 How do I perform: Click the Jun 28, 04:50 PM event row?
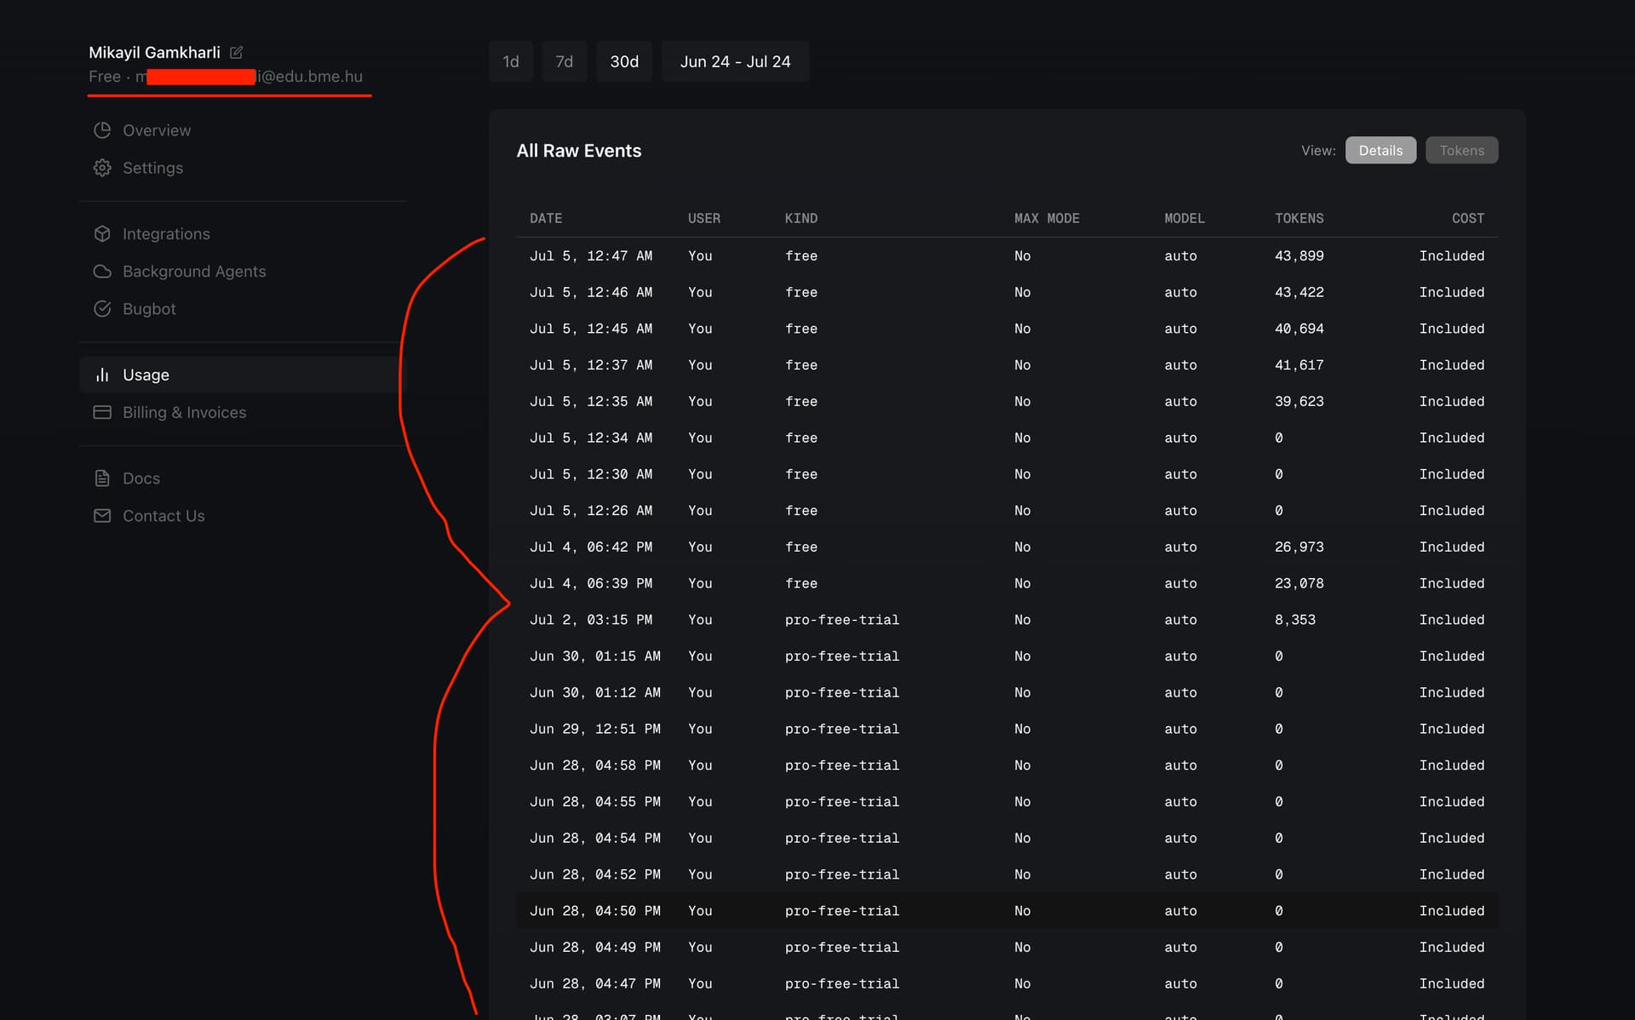1005,911
